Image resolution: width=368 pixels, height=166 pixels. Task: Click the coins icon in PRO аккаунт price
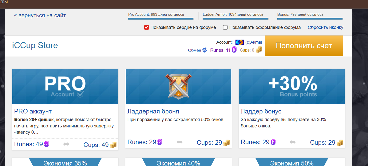pyautogui.click(x=113, y=145)
